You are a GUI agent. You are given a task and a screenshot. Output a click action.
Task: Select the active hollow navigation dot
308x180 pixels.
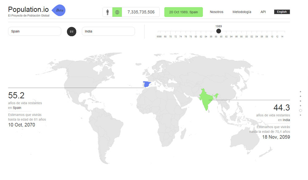pyautogui.click(x=300, y=111)
